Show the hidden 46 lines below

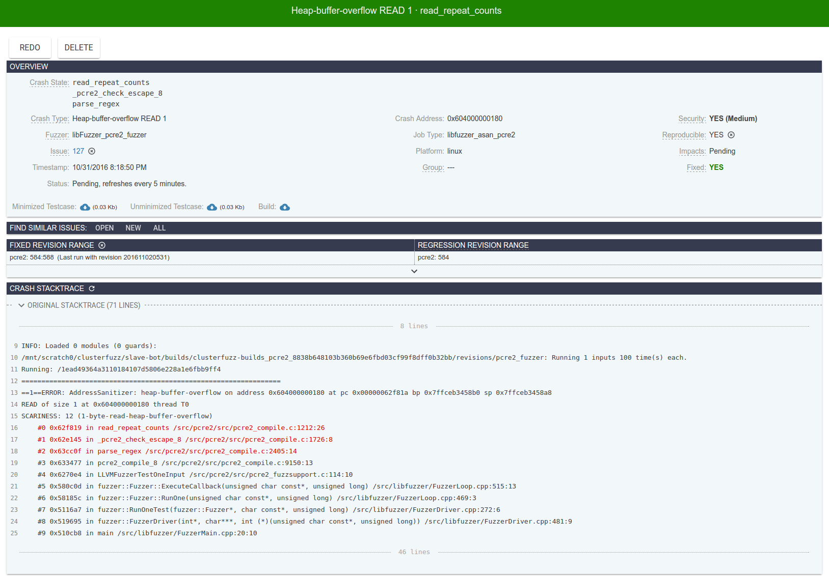pos(414,552)
